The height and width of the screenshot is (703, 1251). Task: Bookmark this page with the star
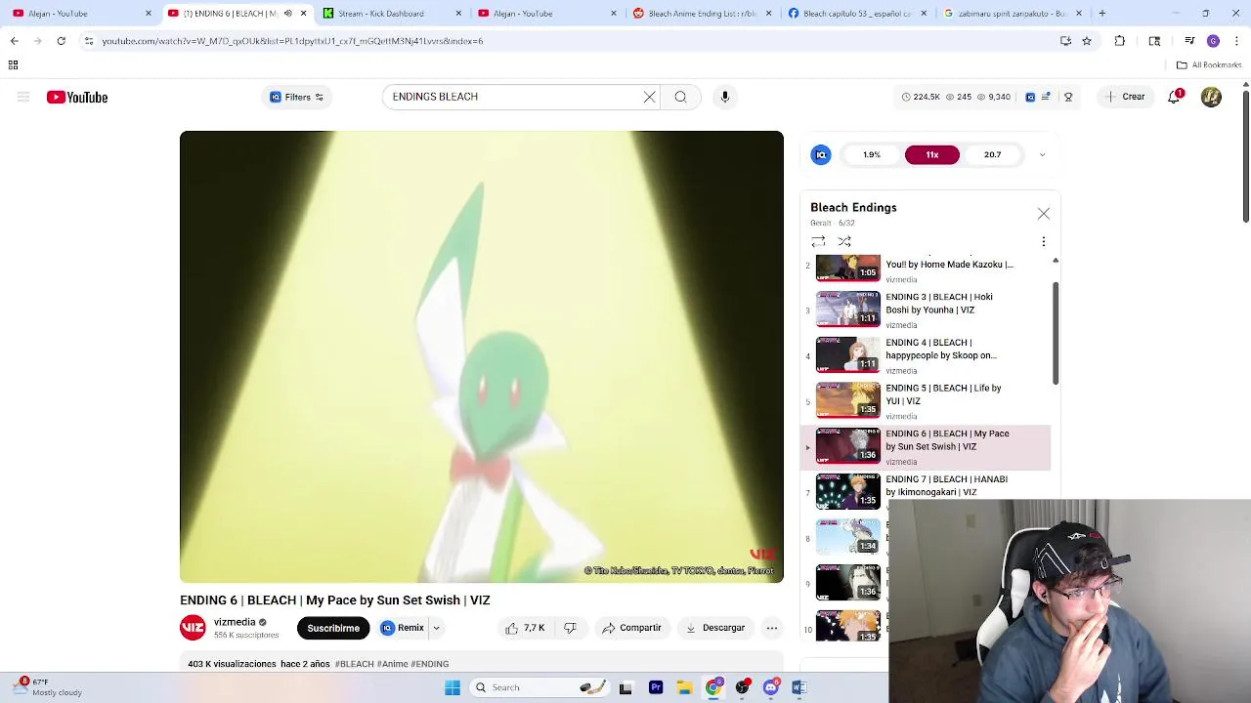(1087, 41)
